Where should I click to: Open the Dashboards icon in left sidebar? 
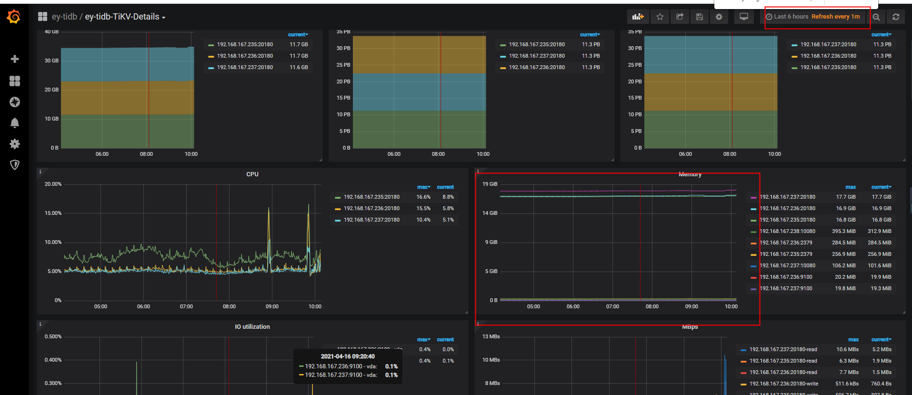pyautogui.click(x=15, y=81)
